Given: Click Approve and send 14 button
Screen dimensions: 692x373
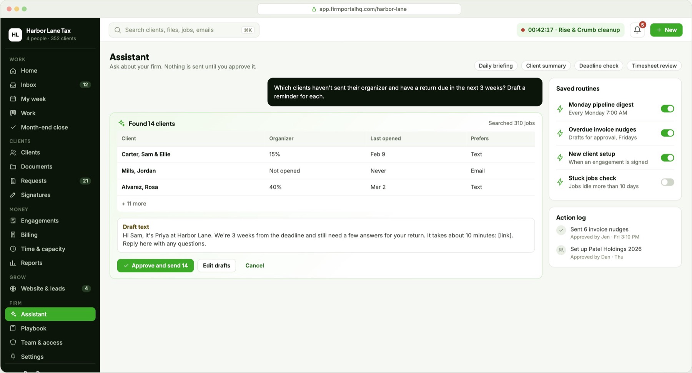Looking at the screenshot, I should (155, 266).
